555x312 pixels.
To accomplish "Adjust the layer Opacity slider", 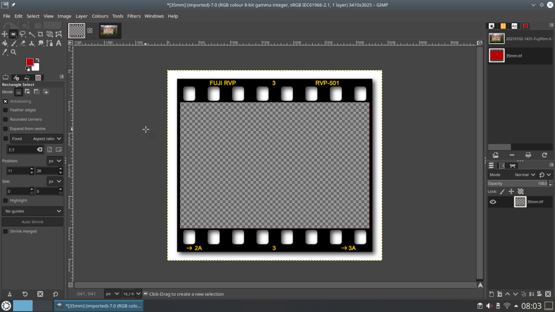I will coord(520,183).
